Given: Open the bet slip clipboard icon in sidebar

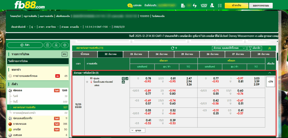Looking at the screenshot, I should 48,45.
